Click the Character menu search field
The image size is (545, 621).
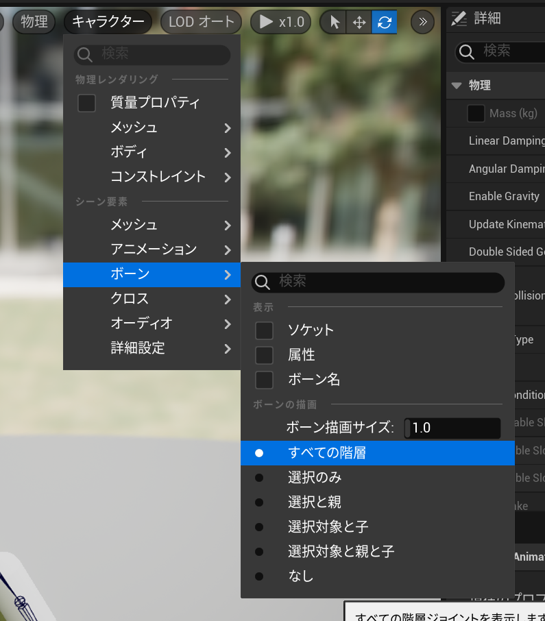(152, 55)
